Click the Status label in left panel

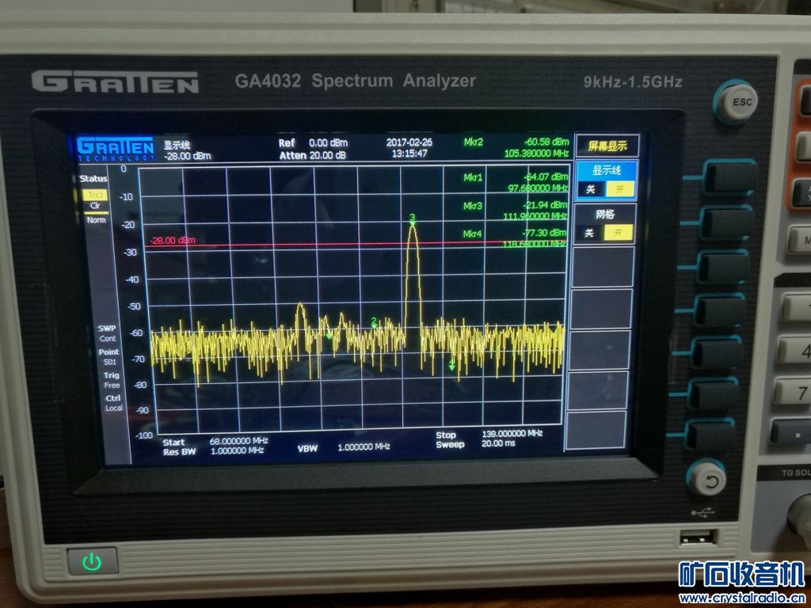(93, 179)
